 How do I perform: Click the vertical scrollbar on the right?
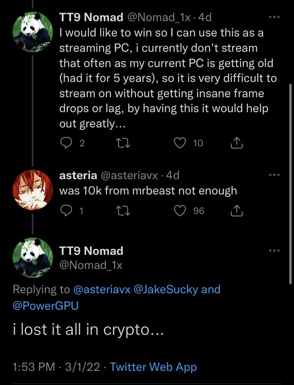[290, 183]
